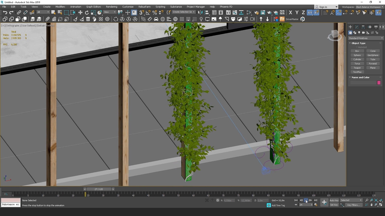385x216 pixels.
Task: Click the Undo arrow in the main toolbar
Action: [x=5, y=13]
